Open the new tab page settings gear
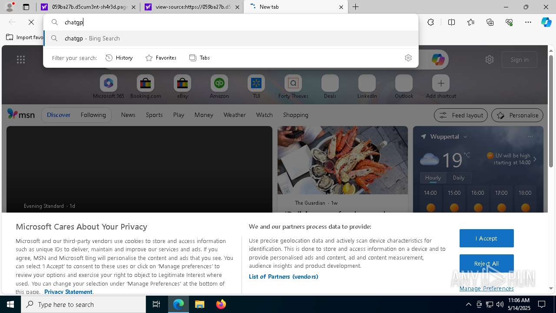 [490, 60]
